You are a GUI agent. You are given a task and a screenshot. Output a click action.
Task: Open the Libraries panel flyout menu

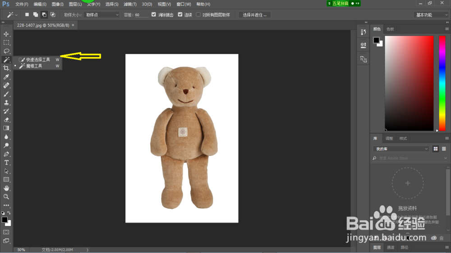pyautogui.click(x=446, y=138)
